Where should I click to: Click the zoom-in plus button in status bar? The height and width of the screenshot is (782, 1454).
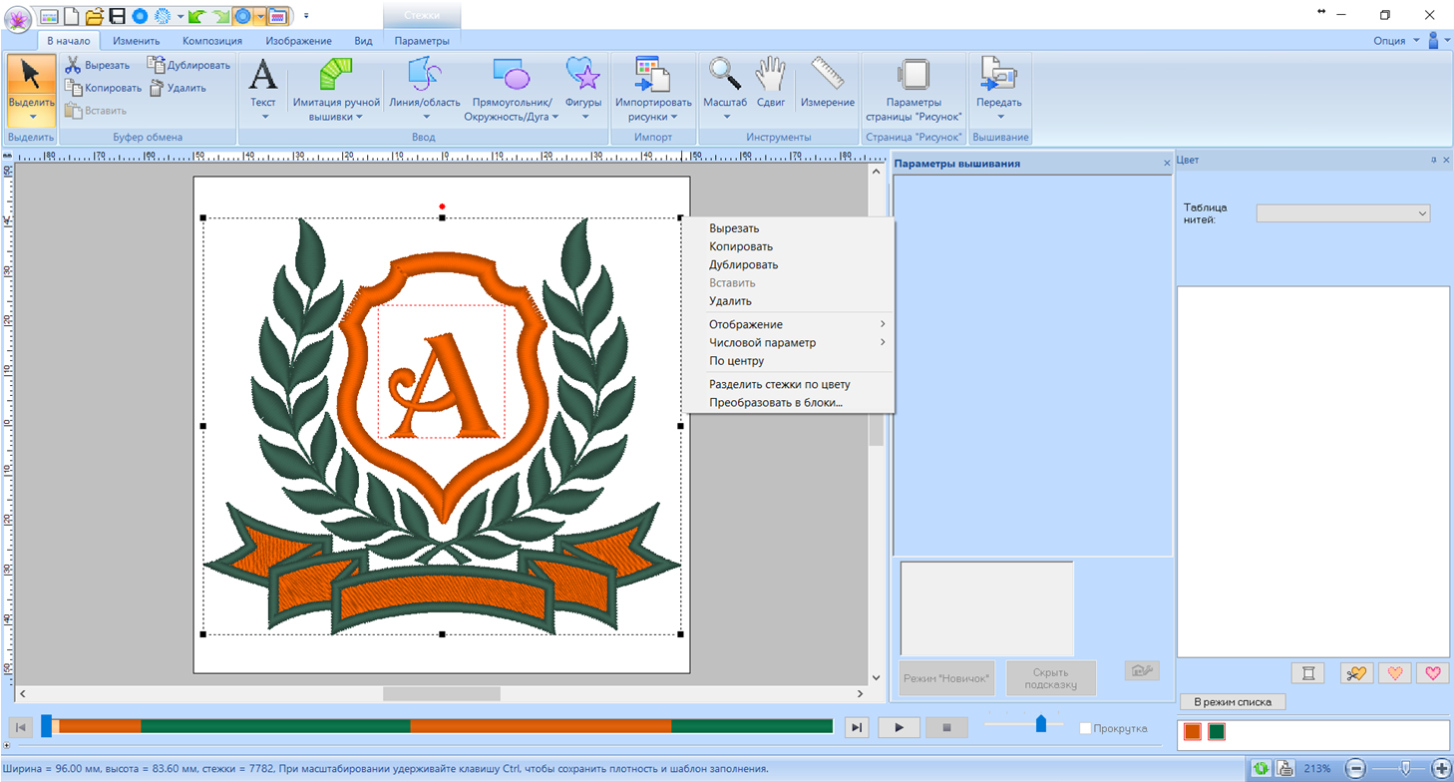(1441, 768)
